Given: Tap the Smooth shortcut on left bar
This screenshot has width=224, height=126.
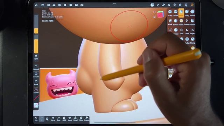Looking at the screenshot, I should pos(36,75).
